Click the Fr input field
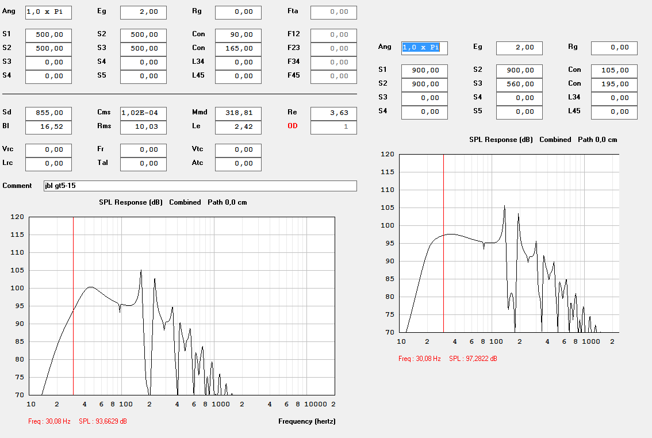The height and width of the screenshot is (438, 652). [x=143, y=150]
